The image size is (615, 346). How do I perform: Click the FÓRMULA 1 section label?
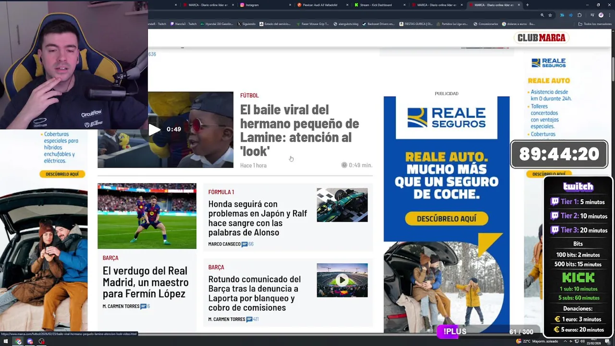(x=221, y=192)
